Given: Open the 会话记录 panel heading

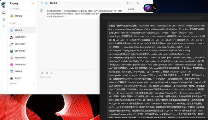Looking at the screenshot, I should tap(131, 9).
